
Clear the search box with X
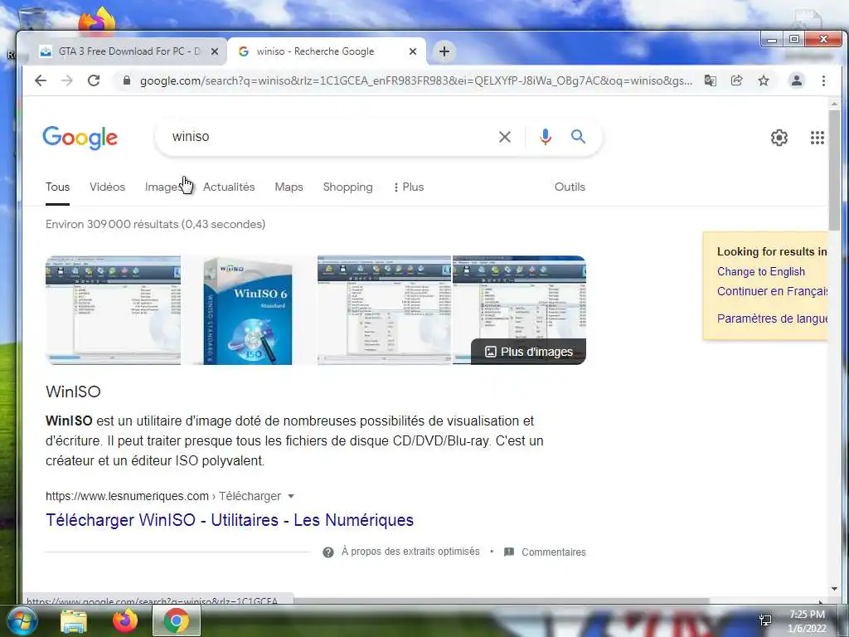coord(505,137)
